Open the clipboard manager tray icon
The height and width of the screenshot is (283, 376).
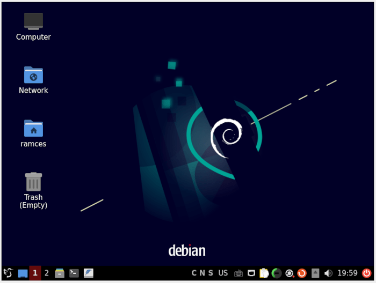coord(264,273)
